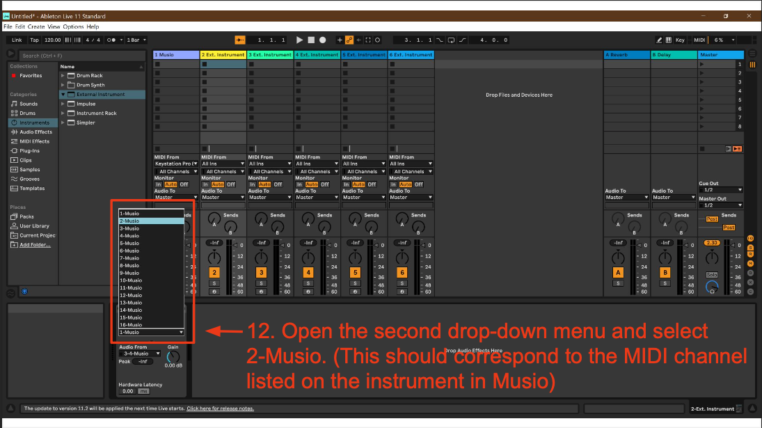This screenshot has width=762, height=428.
Task: Toggle the Automation Arm button
Action: click(349, 40)
